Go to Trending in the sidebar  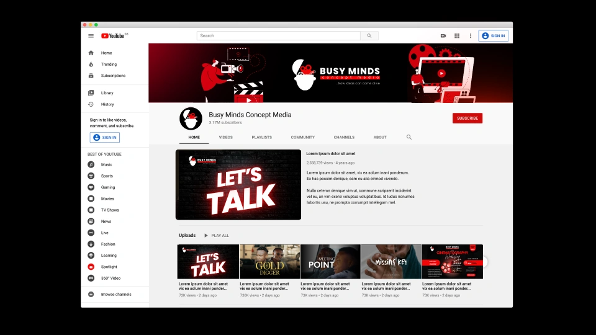click(109, 65)
